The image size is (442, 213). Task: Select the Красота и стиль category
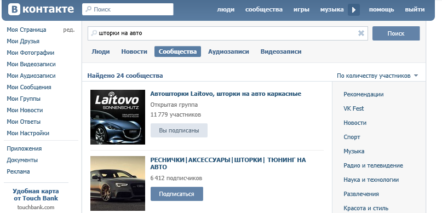(x=366, y=209)
